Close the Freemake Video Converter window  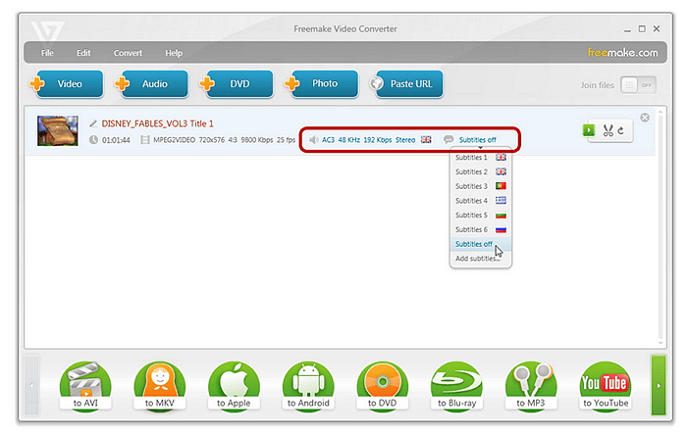[657, 28]
